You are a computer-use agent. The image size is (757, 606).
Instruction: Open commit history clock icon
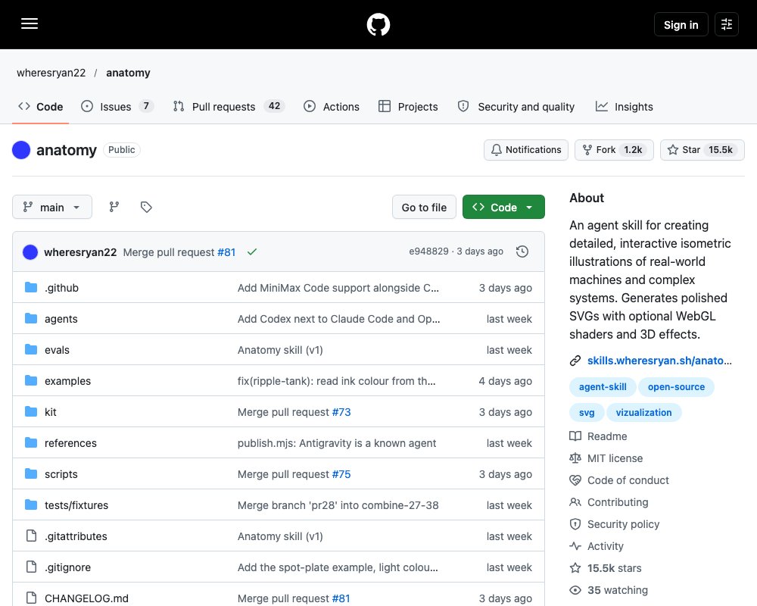(x=522, y=251)
